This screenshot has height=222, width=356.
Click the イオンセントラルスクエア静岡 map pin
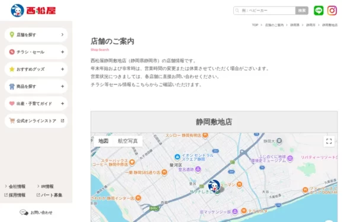coord(177,156)
